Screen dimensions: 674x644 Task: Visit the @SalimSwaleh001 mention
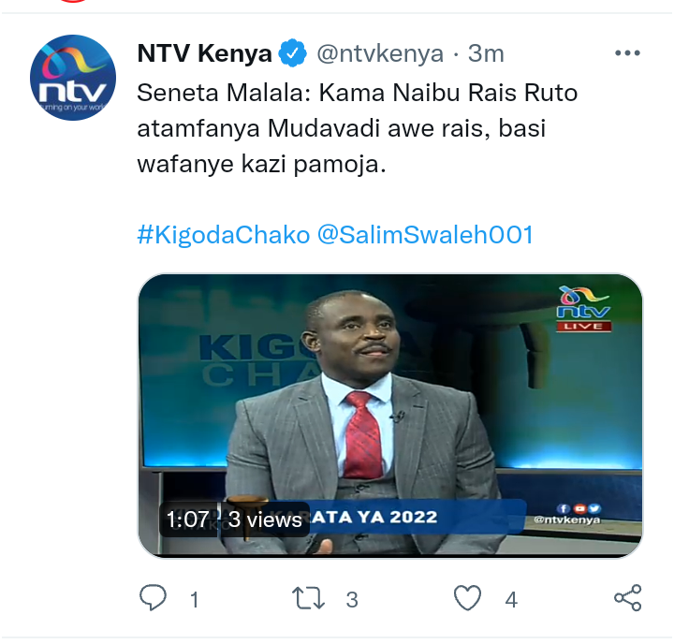coord(425,235)
